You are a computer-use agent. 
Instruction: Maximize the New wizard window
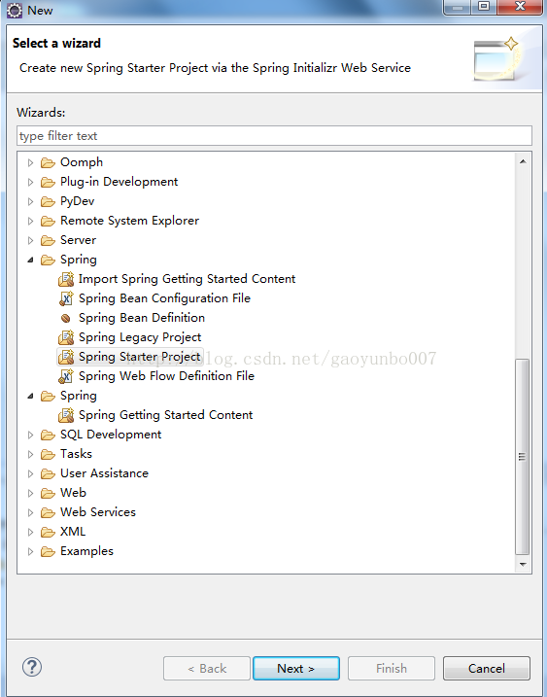click(485, 7)
